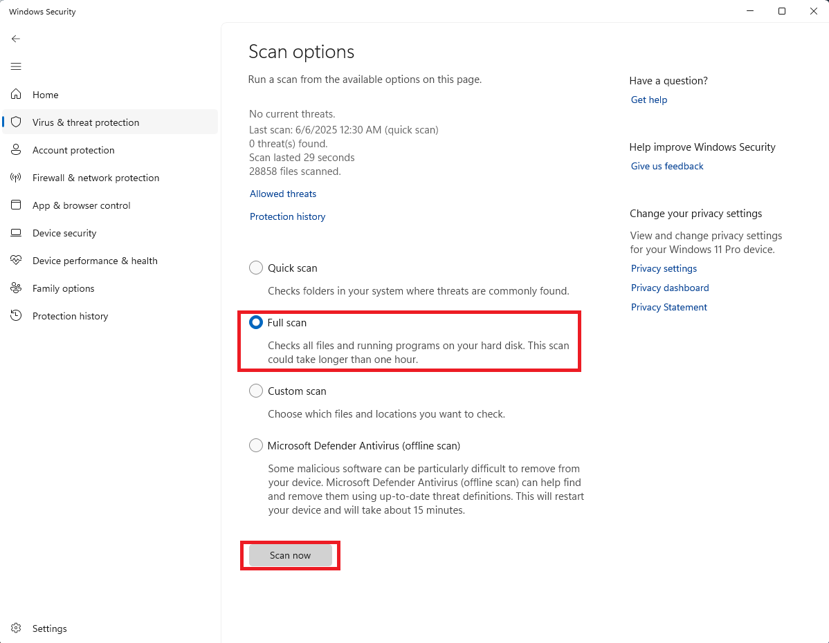This screenshot has height=643, width=829.
Task: Select the Custom scan radio button
Action: (256, 391)
